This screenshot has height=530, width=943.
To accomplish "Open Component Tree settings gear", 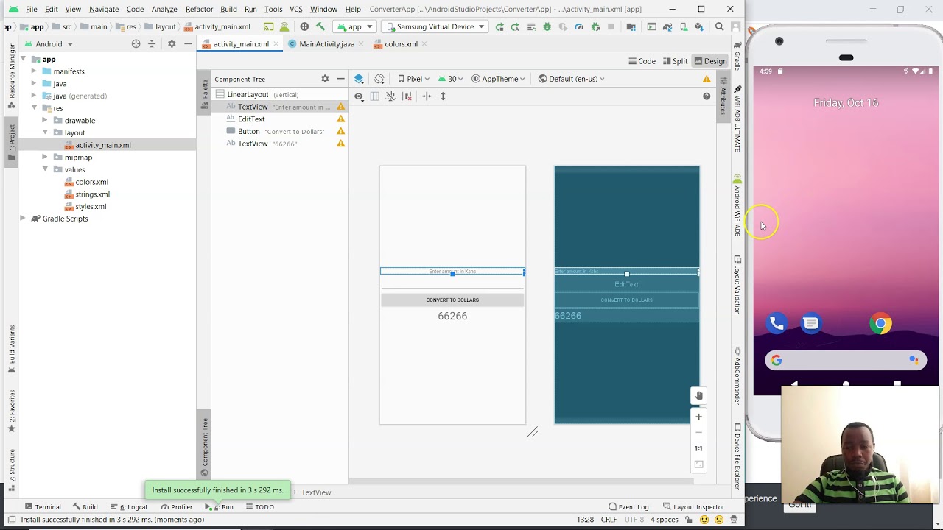I will [325, 79].
